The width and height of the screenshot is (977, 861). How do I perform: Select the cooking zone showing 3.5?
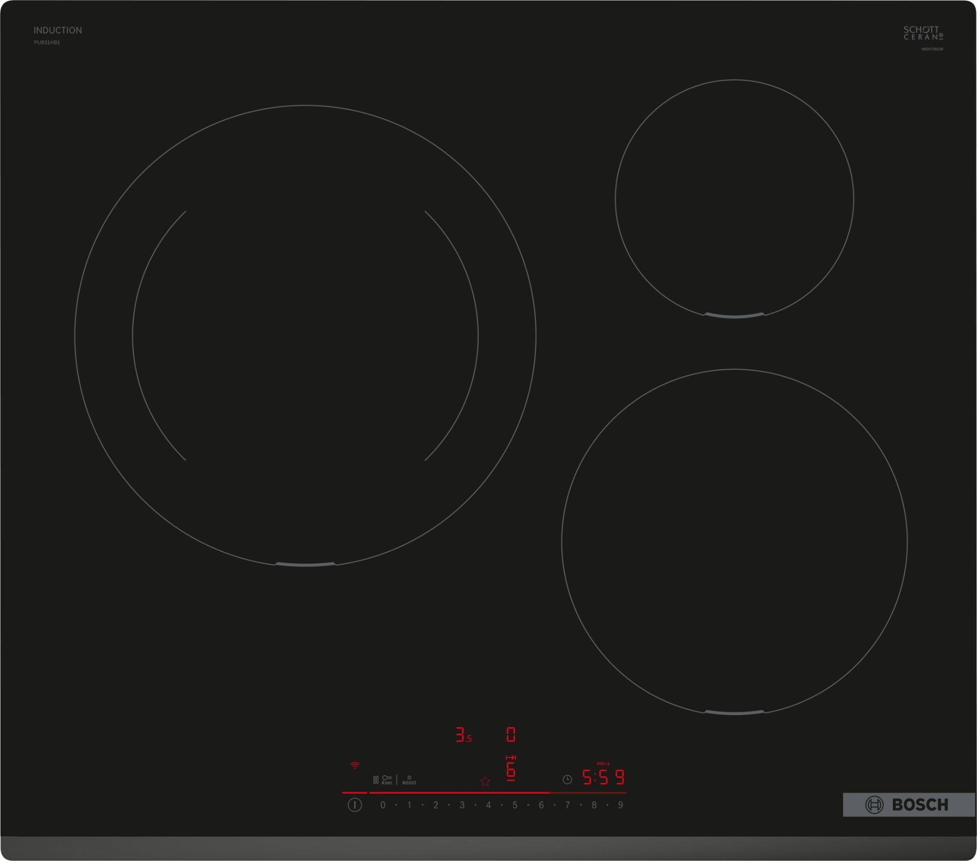pyautogui.click(x=464, y=735)
